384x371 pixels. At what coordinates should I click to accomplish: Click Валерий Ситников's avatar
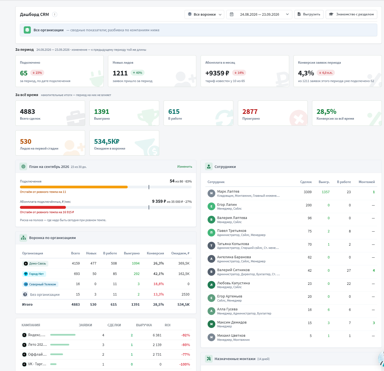coord(211,272)
